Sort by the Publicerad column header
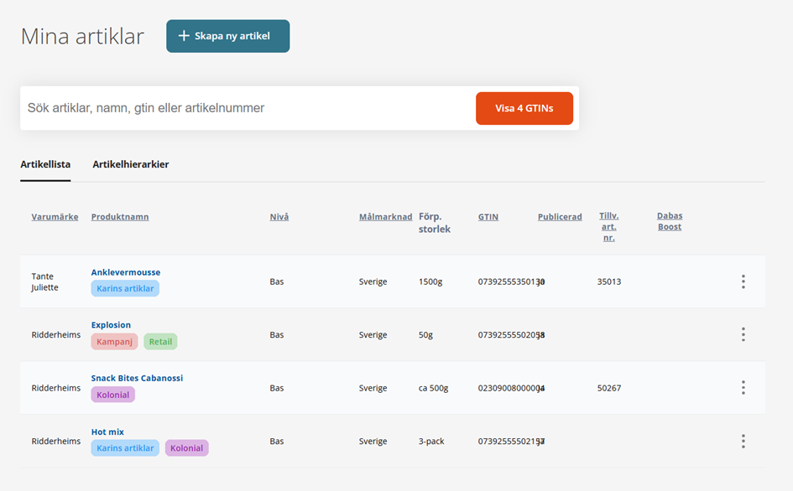The height and width of the screenshot is (491, 793). coord(560,217)
